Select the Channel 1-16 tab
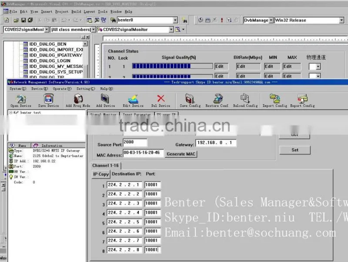Image resolution: width=348 pixels, height=262 pixels. pyautogui.click(x=106, y=166)
